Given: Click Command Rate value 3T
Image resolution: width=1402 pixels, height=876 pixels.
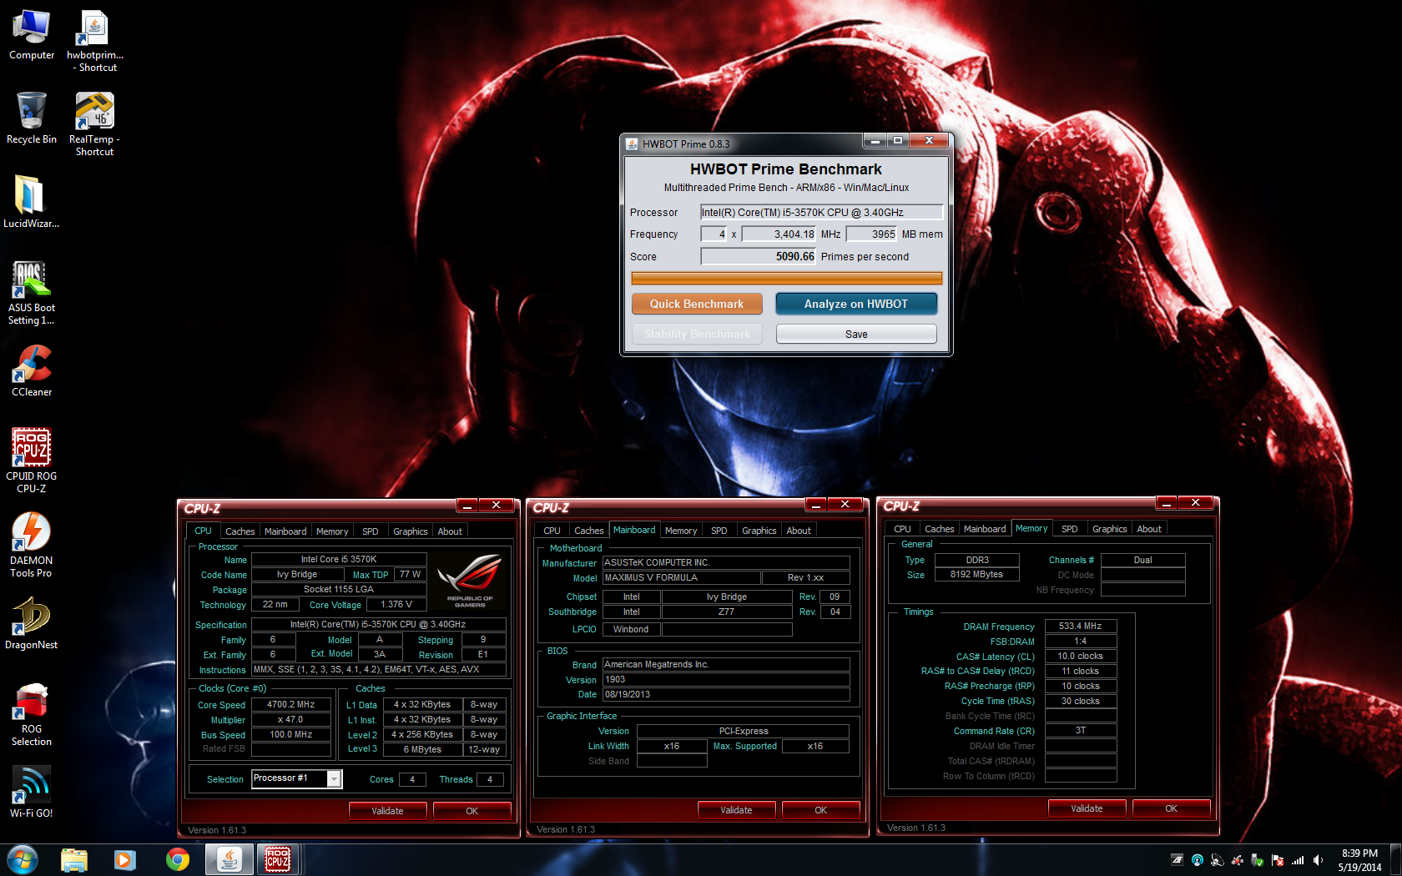Looking at the screenshot, I should coord(1081,730).
